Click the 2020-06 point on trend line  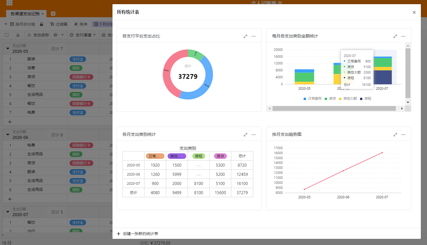343,171
